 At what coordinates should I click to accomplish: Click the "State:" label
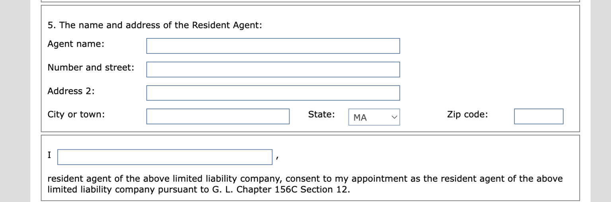click(x=321, y=114)
